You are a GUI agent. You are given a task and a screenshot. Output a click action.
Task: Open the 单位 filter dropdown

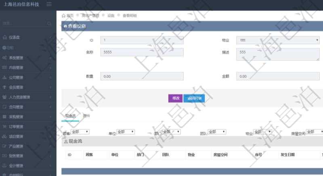pyautogui.click(x=126, y=132)
